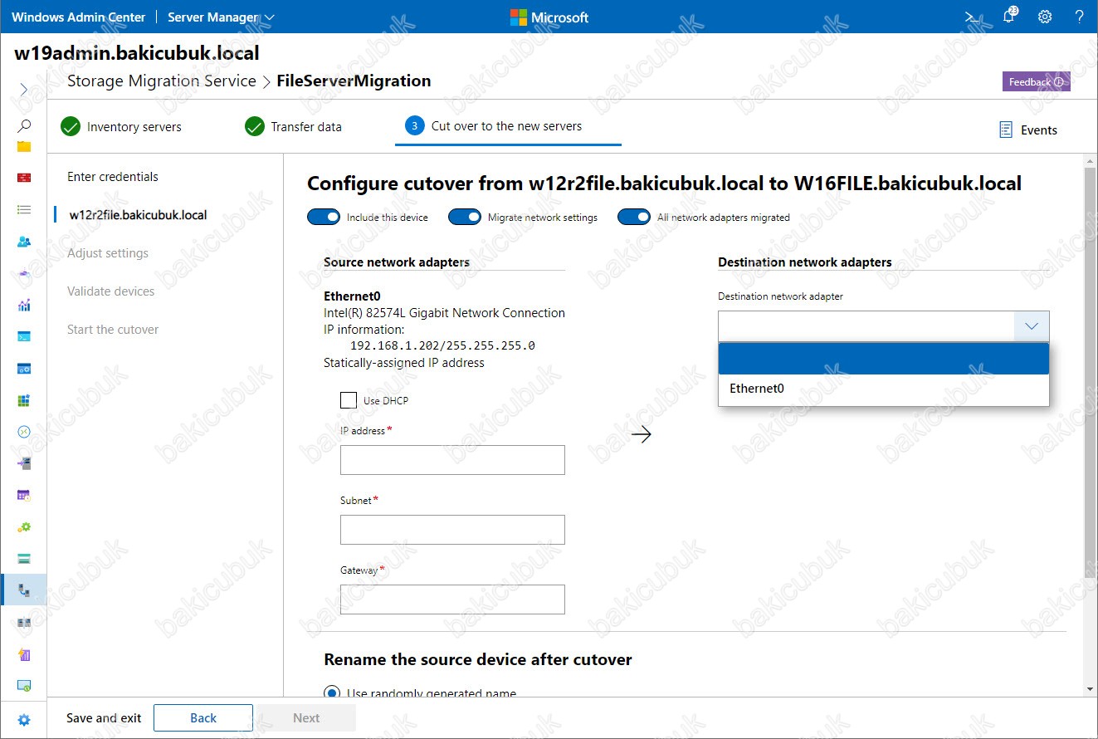1098x739 pixels.
Task: Click the 192.168.1.202/255.255.255.0 text
Action: [x=442, y=346]
